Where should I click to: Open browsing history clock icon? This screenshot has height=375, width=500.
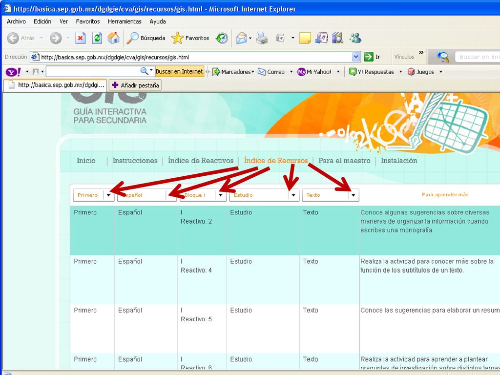point(222,38)
